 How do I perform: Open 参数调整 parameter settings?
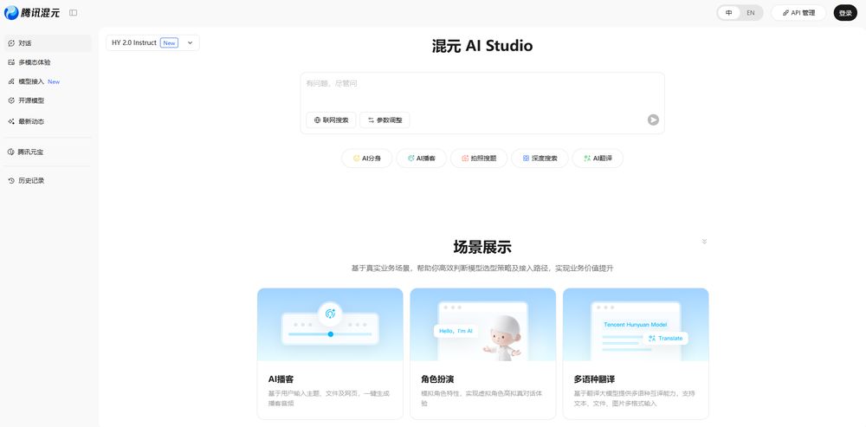click(x=385, y=120)
